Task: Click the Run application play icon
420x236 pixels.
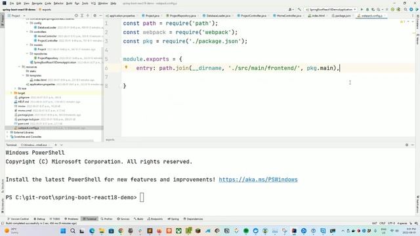Action: [362, 9]
